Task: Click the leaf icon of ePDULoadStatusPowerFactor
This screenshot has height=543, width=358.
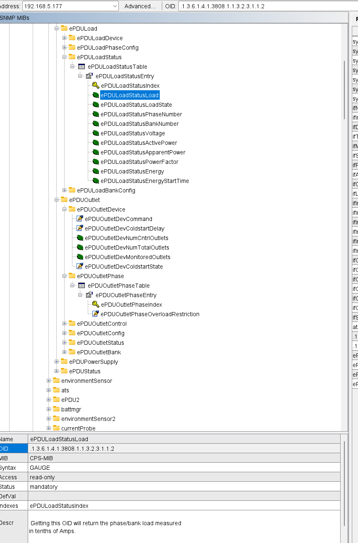Action: point(96,162)
